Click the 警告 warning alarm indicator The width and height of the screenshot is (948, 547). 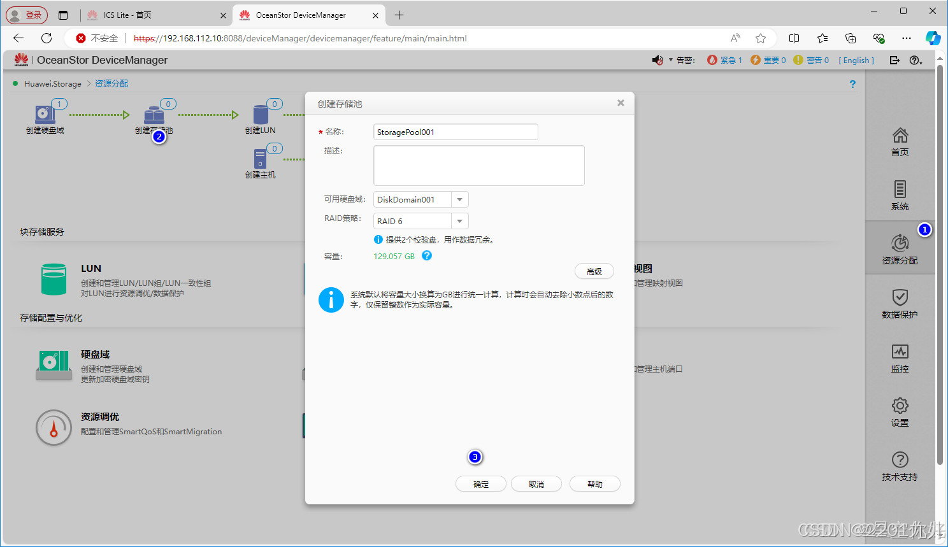click(811, 60)
